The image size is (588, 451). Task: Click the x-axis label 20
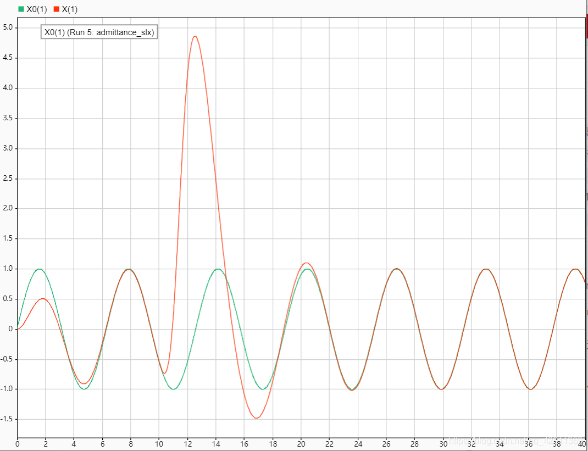pos(301,443)
